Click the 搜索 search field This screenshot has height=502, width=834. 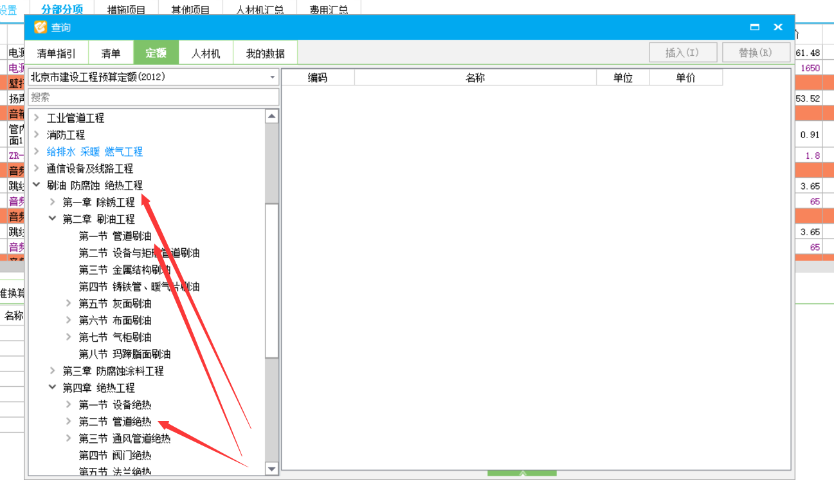153,97
